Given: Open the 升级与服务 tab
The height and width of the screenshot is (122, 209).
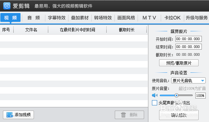Looking at the screenshot, I should click(197, 18).
